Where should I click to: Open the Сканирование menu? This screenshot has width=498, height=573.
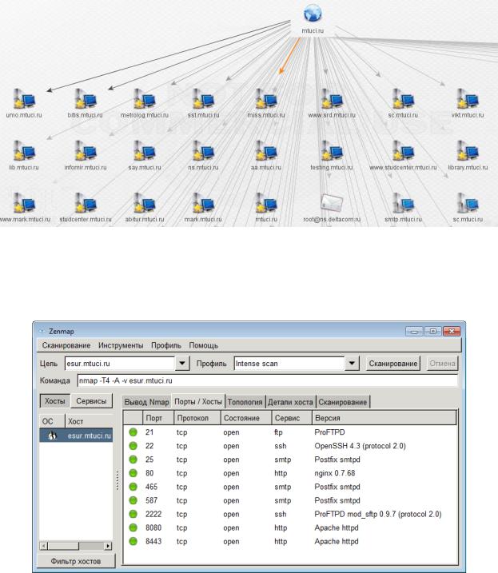[x=66, y=345]
